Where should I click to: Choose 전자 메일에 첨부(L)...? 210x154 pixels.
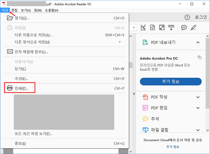coord(64,52)
